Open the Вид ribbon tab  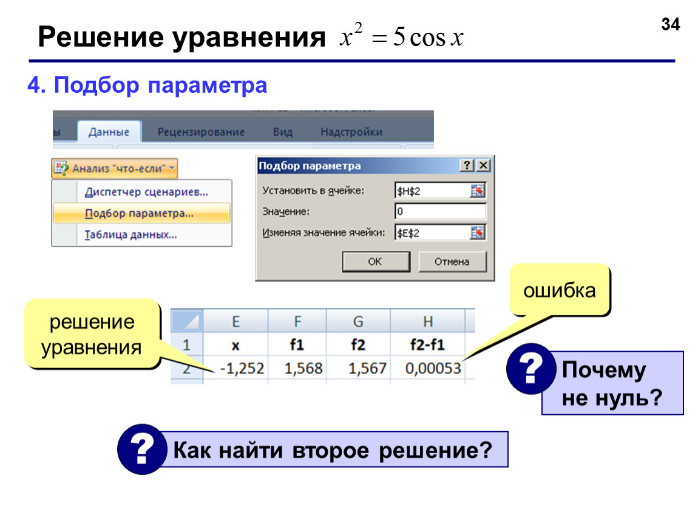tap(283, 132)
